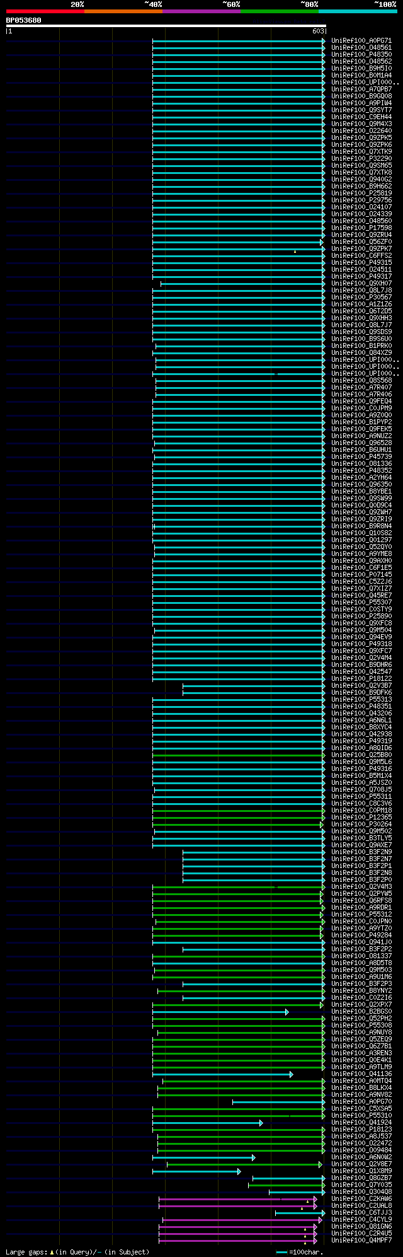Select label UniRef100_B9DFK6
The image size is (403, 1257).
(361, 693)
